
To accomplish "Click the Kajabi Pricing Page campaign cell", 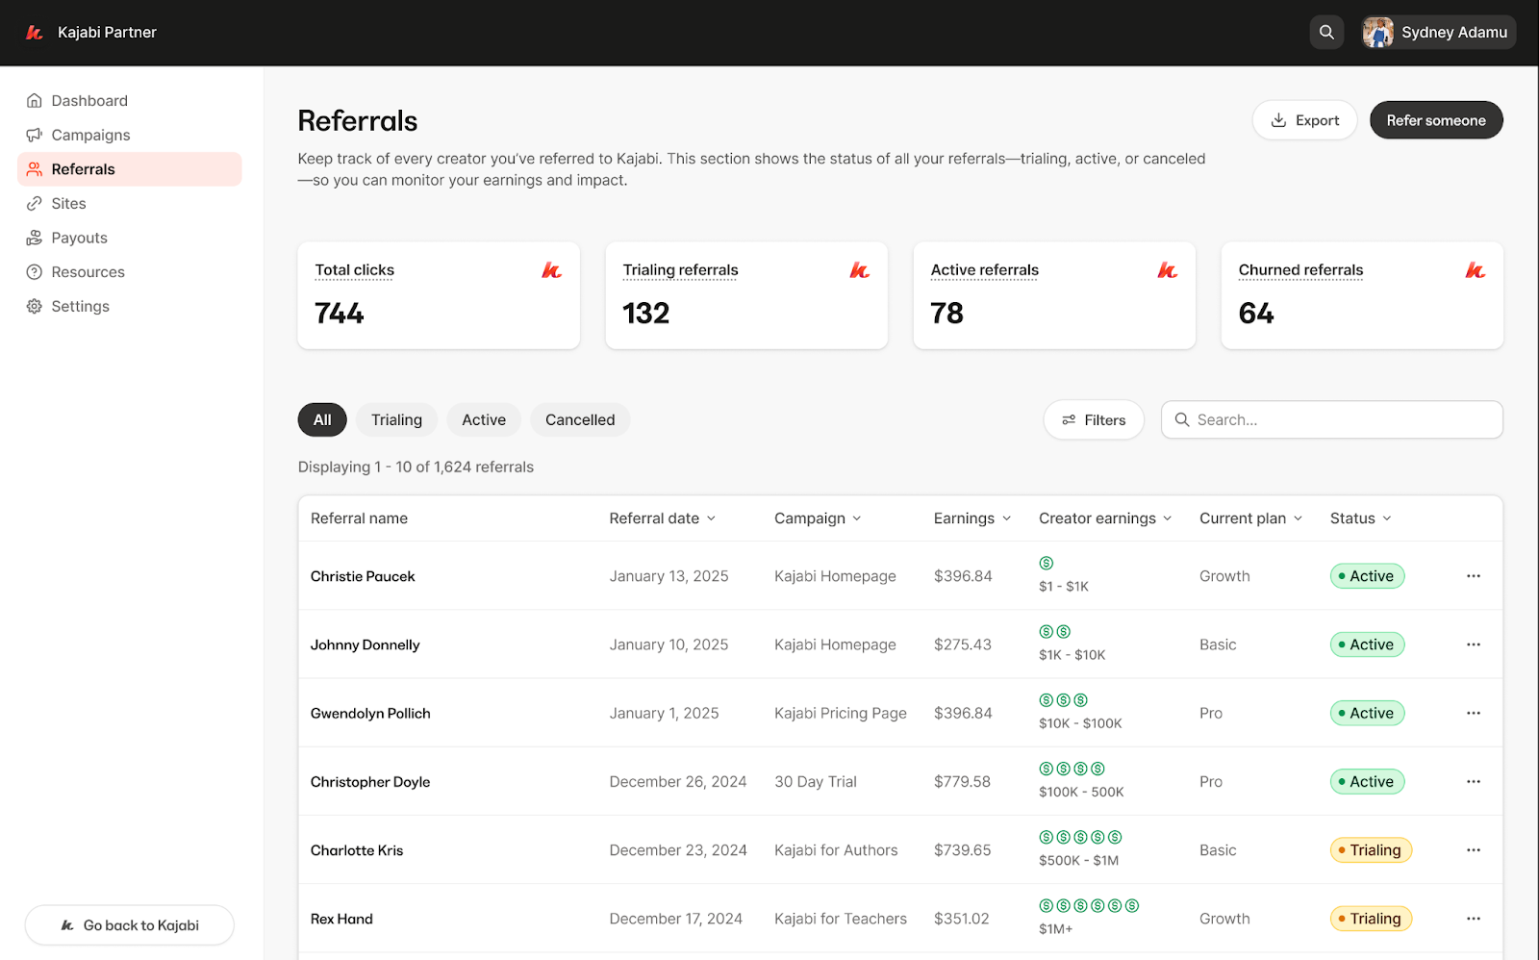I will 841,713.
